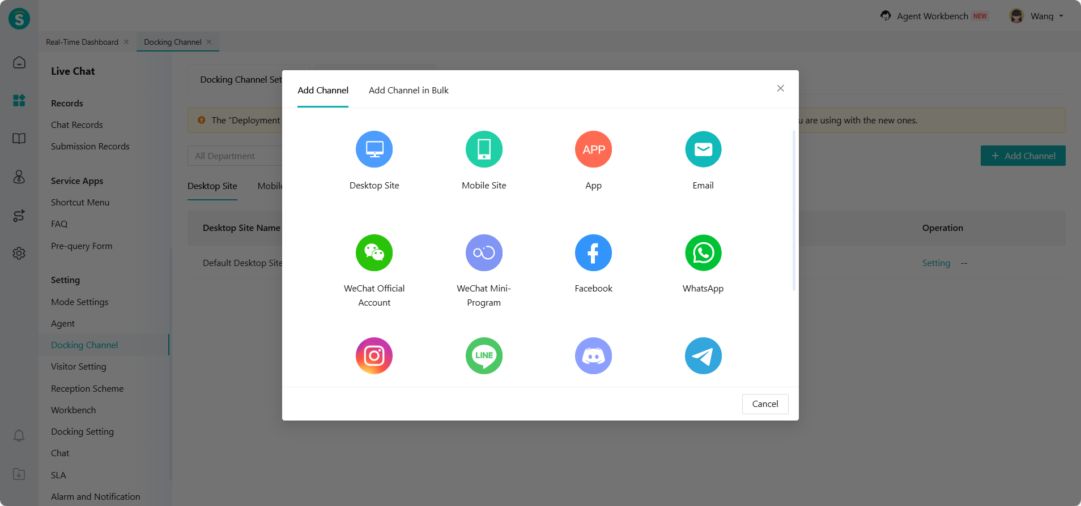
Task: Close the Real-Time Dashboard tab
Action: coord(126,42)
